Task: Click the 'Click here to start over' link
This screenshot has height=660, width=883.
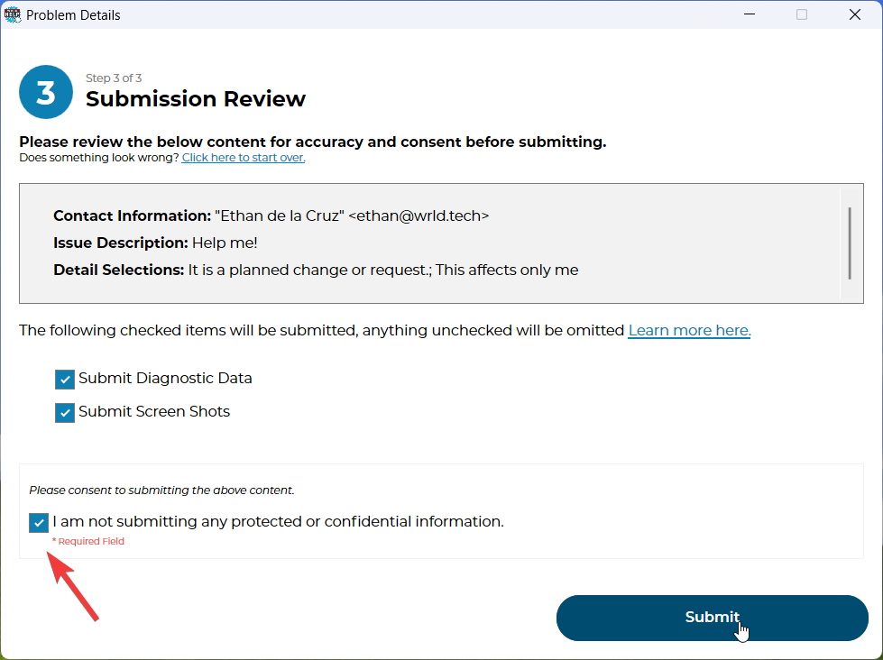Action: 244,158
